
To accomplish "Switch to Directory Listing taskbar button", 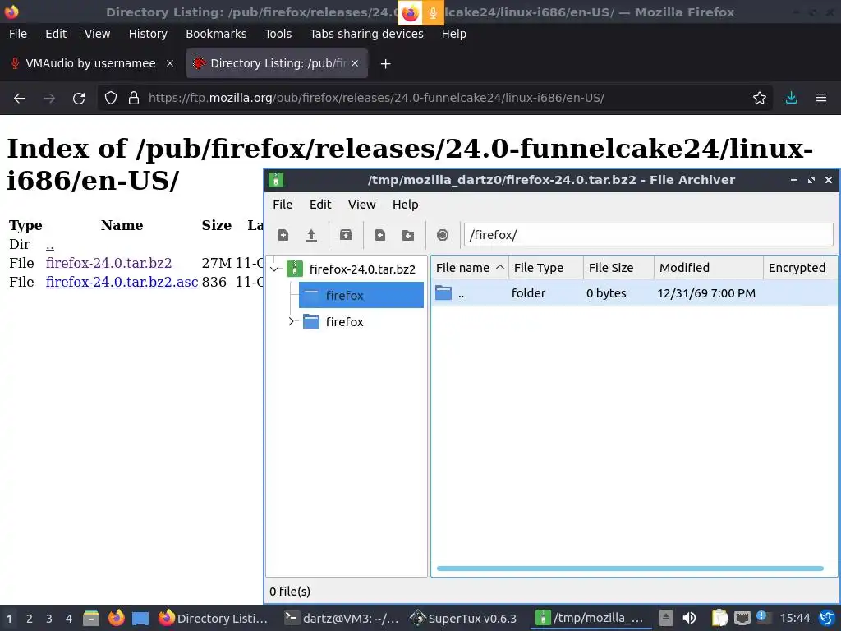I will (x=214, y=618).
